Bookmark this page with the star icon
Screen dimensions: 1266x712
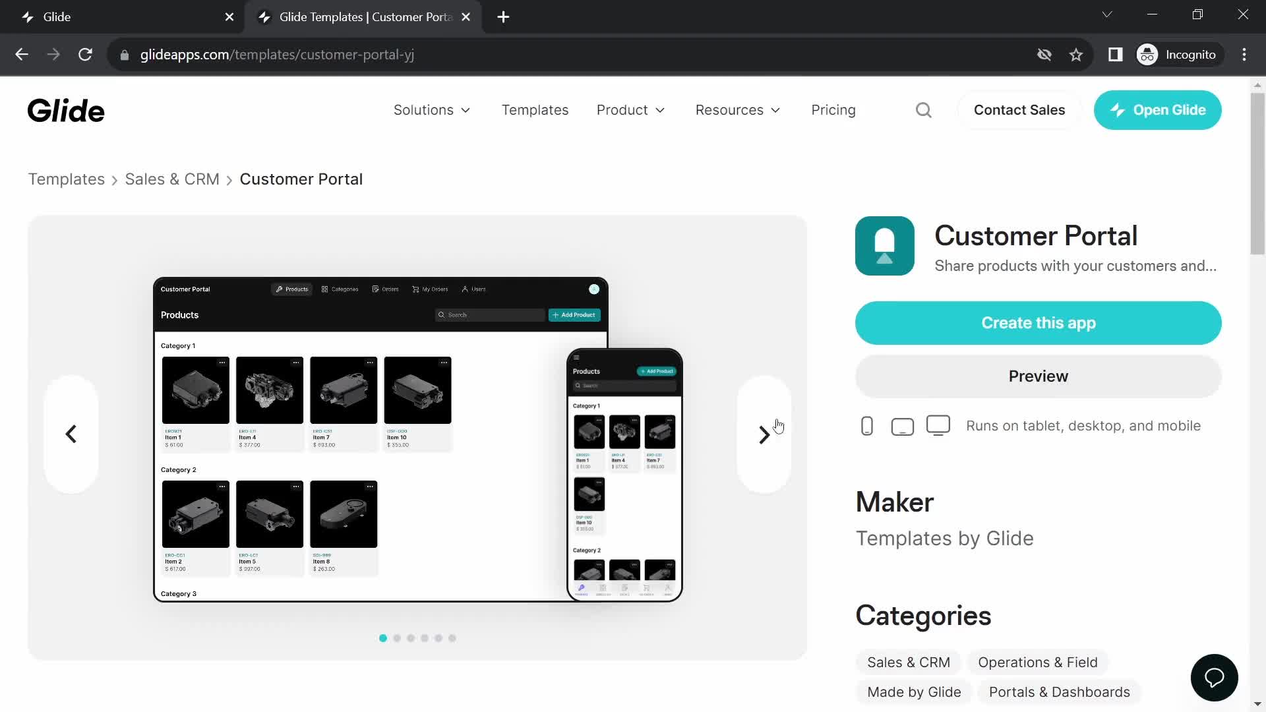tap(1076, 55)
